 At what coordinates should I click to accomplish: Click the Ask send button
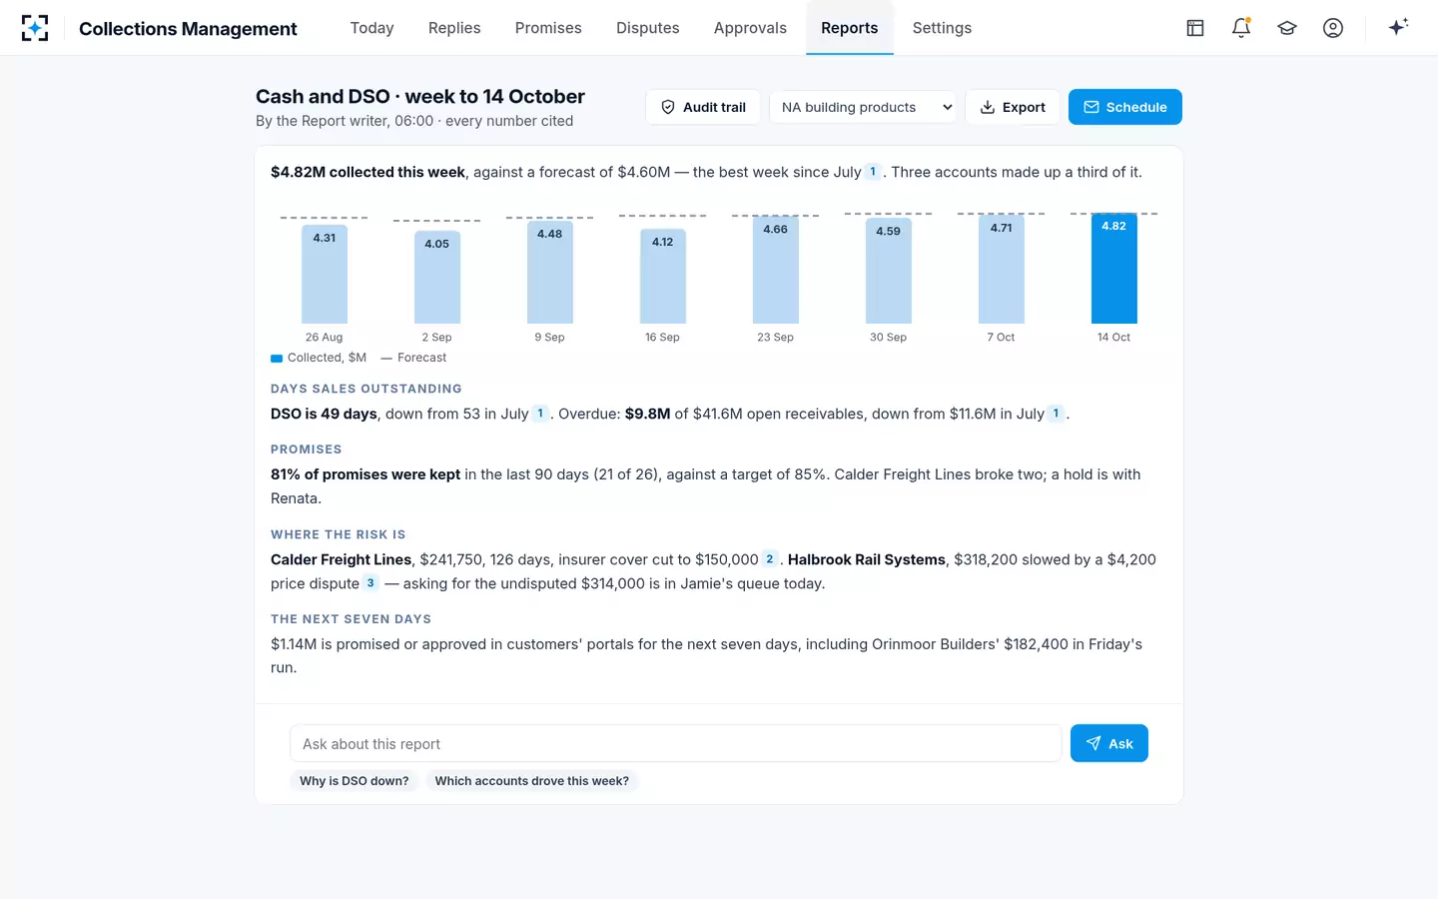pos(1109,743)
